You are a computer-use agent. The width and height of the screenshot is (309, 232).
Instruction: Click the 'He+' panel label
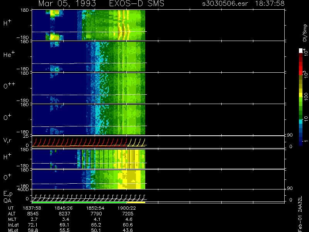coord(9,54)
